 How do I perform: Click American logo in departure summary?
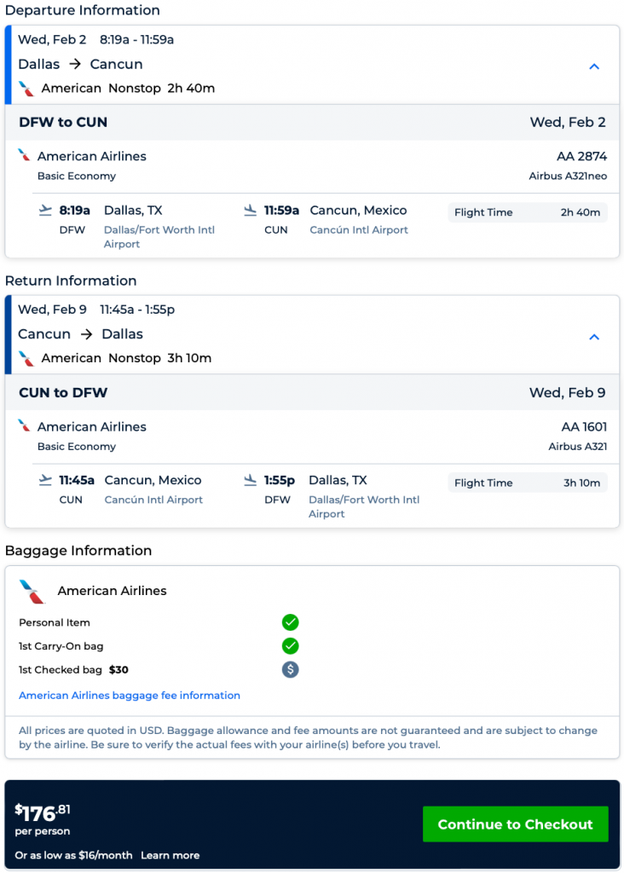pos(27,89)
